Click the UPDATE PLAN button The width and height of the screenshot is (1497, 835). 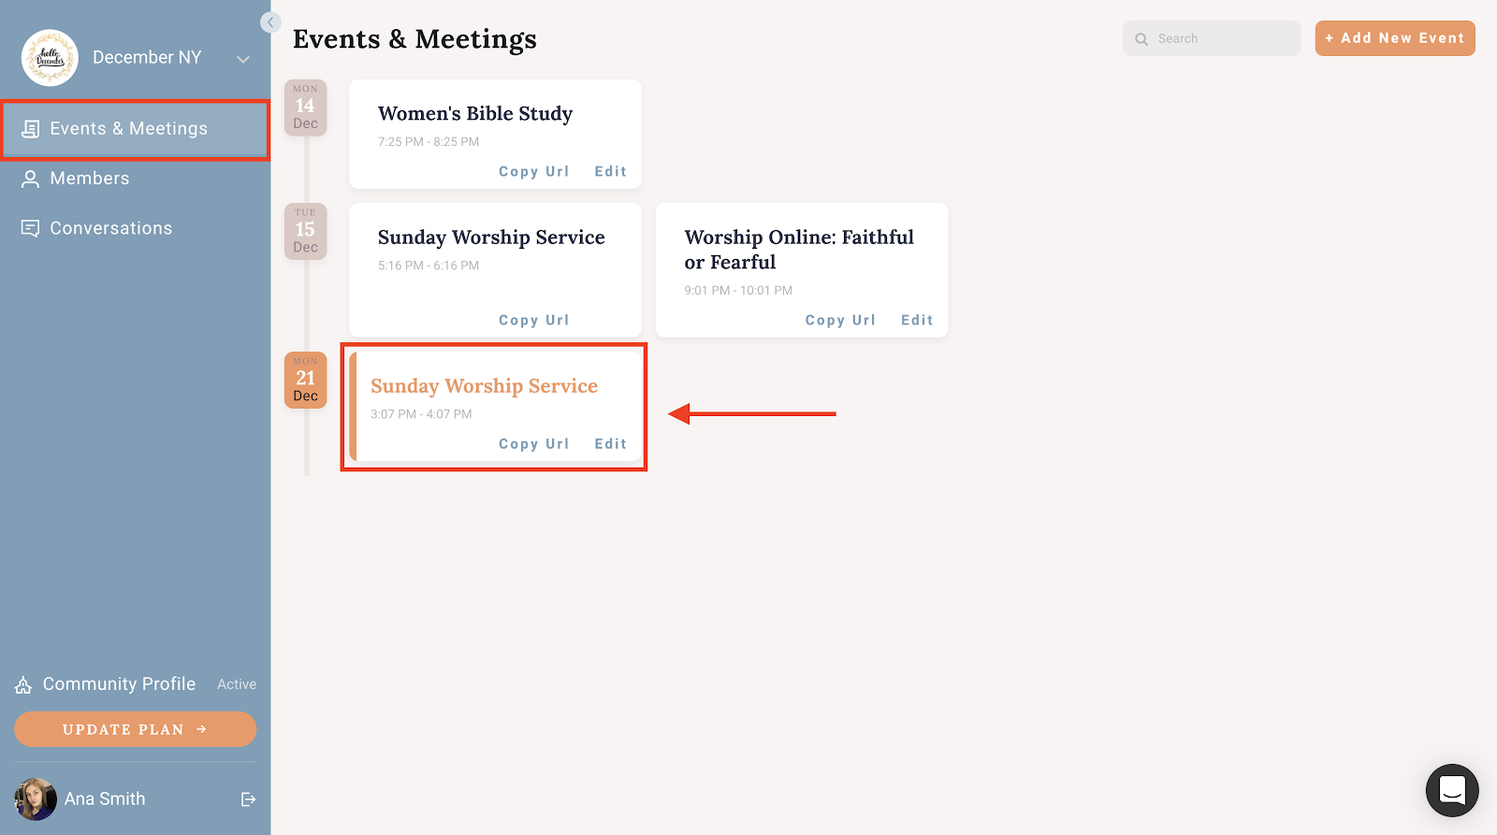136,729
